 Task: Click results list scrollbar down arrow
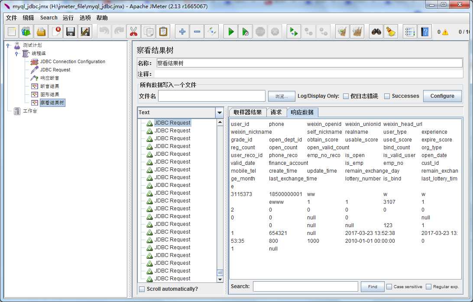(x=220, y=280)
